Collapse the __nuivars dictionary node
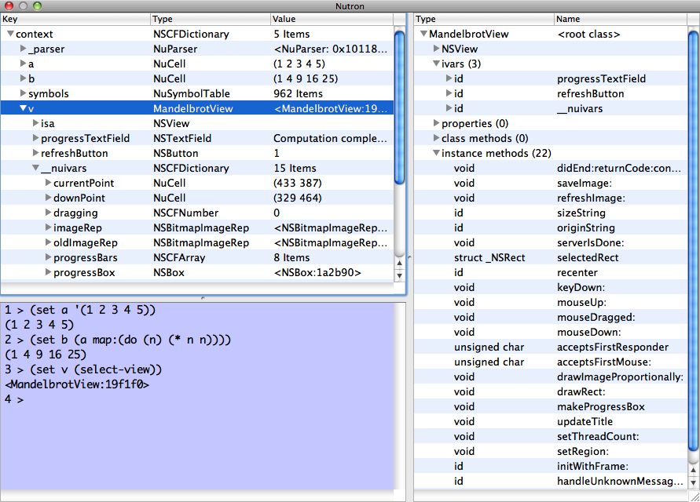 [x=35, y=169]
